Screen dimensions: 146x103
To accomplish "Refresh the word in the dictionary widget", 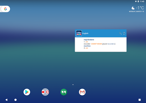I will [x=124, y=33].
